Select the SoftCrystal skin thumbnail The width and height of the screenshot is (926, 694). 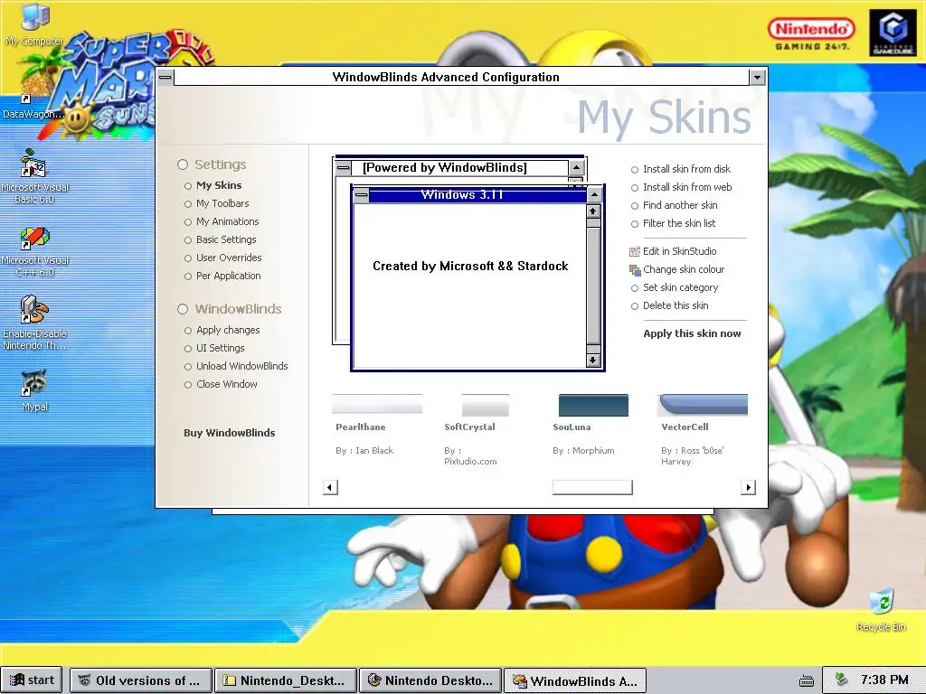(x=485, y=405)
